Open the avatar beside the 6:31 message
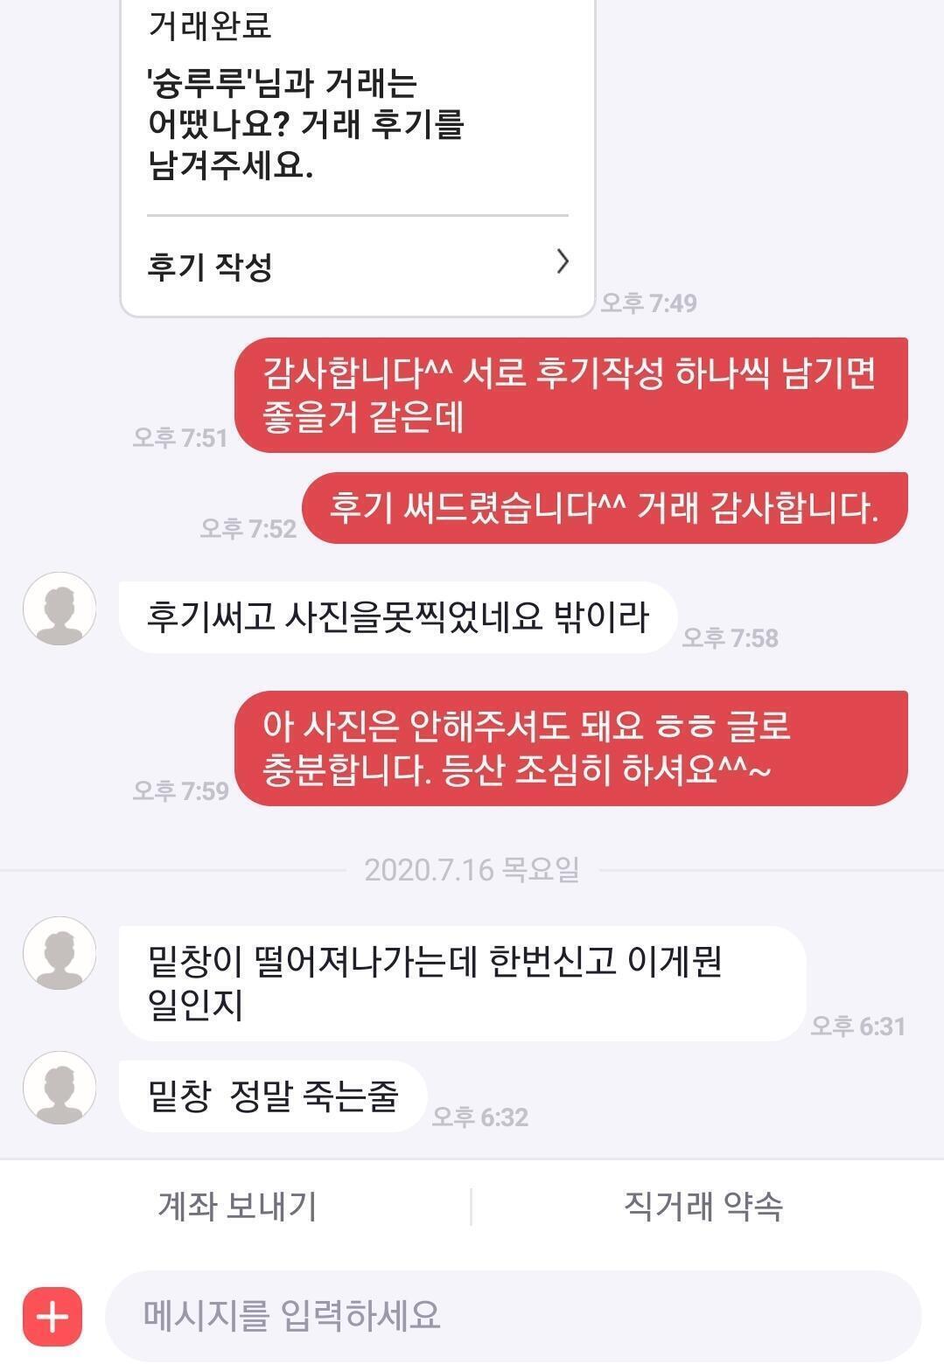944x1371 pixels. pos(59,953)
